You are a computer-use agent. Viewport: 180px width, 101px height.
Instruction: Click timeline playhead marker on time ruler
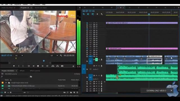149,14
